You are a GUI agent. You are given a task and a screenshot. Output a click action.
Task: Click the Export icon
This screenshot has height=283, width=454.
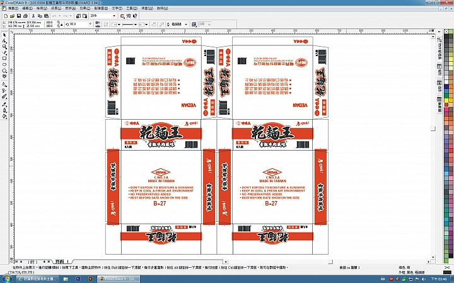point(85,16)
